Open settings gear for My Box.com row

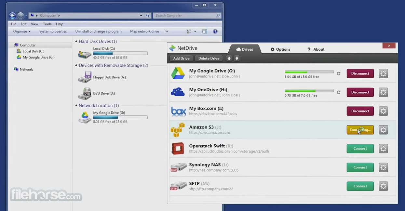[x=384, y=111]
